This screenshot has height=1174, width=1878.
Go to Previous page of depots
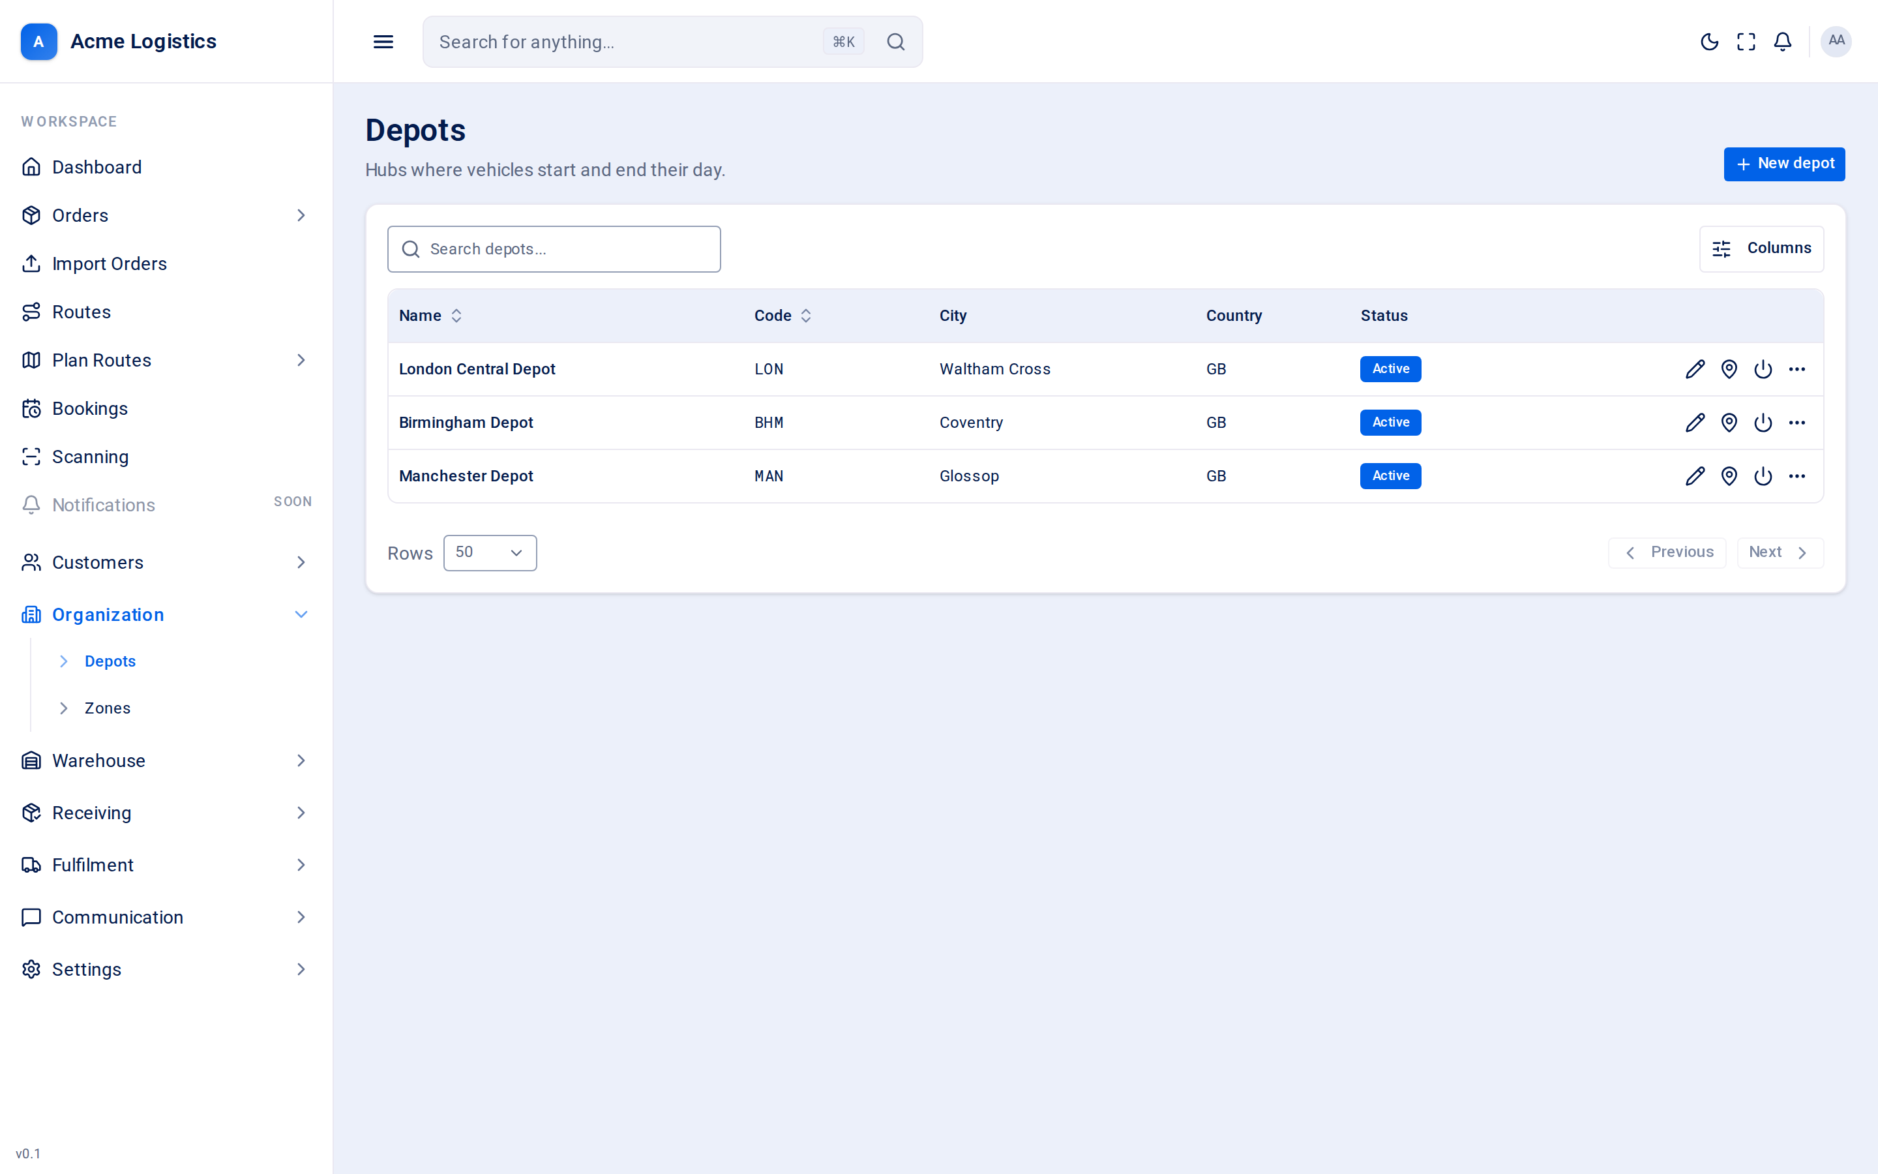[1667, 552]
